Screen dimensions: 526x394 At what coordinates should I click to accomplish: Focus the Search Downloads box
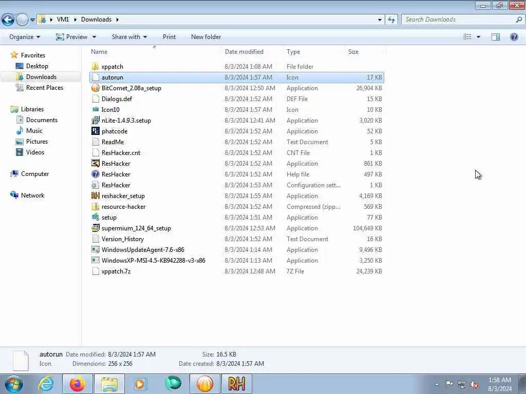pyautogui.click(x=458, y=19)
